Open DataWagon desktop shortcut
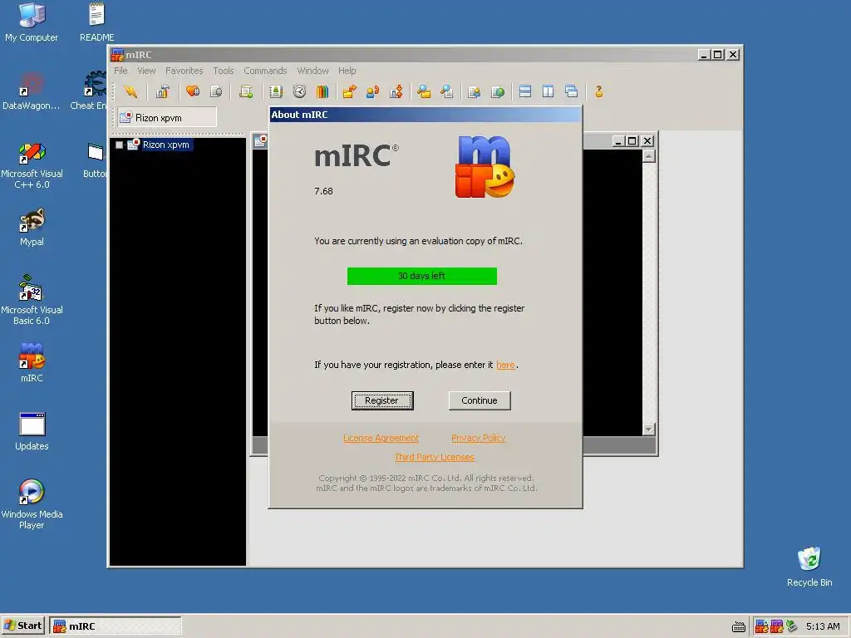This screenshot has width=851, height=638. (x=32, y=91)
